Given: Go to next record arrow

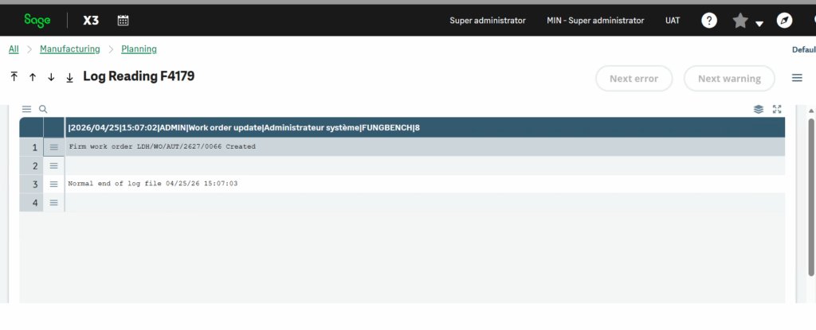Looking at the screenshot, I should pyautogui.click(x=51, y=77).
